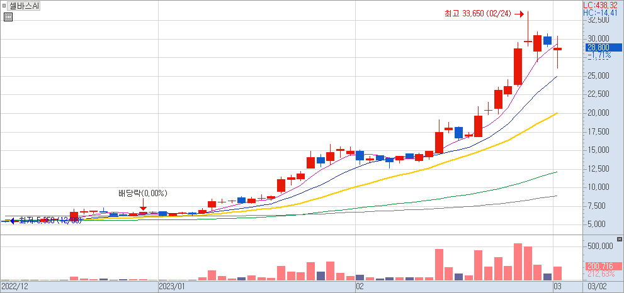624x293 pixels.
Task: Click the blue 28,800 current price tag
Action: 603,47
